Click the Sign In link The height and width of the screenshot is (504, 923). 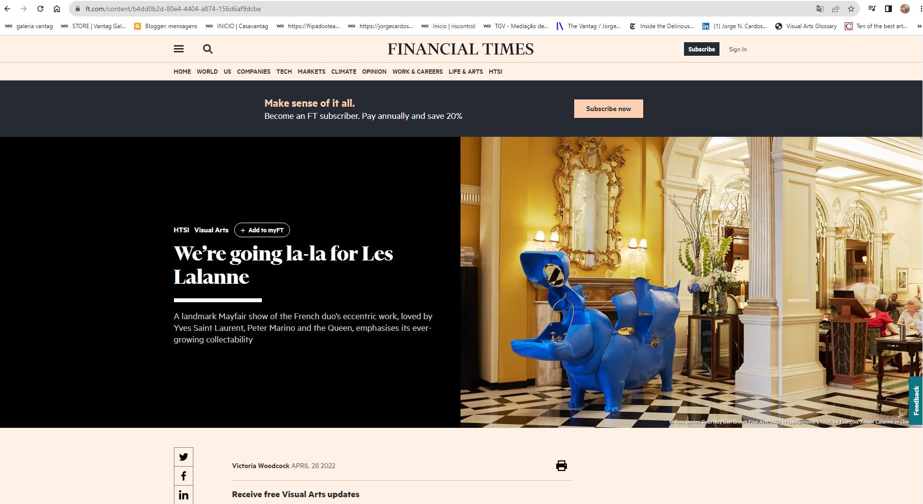(737, 49)
